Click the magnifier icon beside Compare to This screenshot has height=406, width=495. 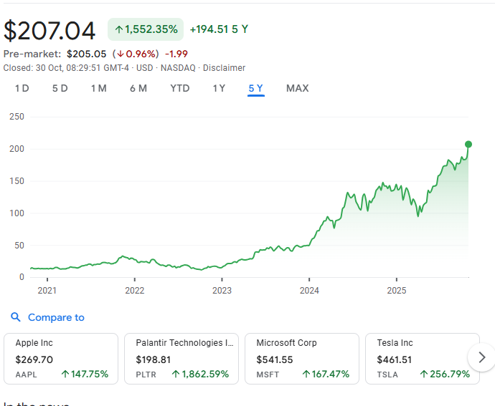pos(16,317)
